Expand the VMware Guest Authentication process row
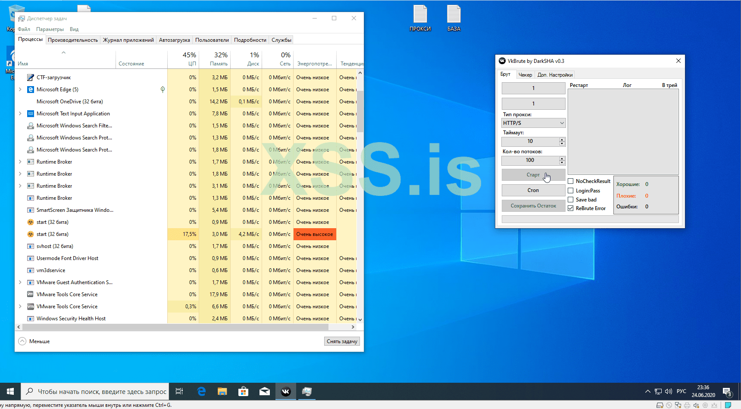 click(20, 282)
